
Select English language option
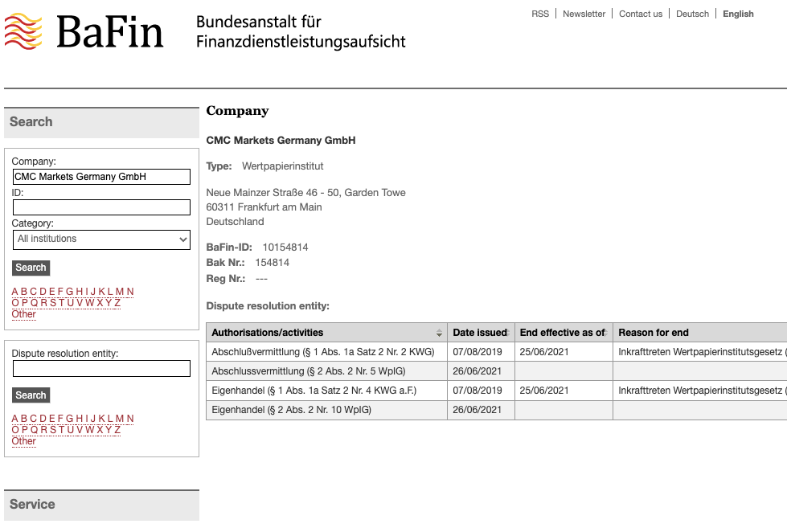pos(738,14)
